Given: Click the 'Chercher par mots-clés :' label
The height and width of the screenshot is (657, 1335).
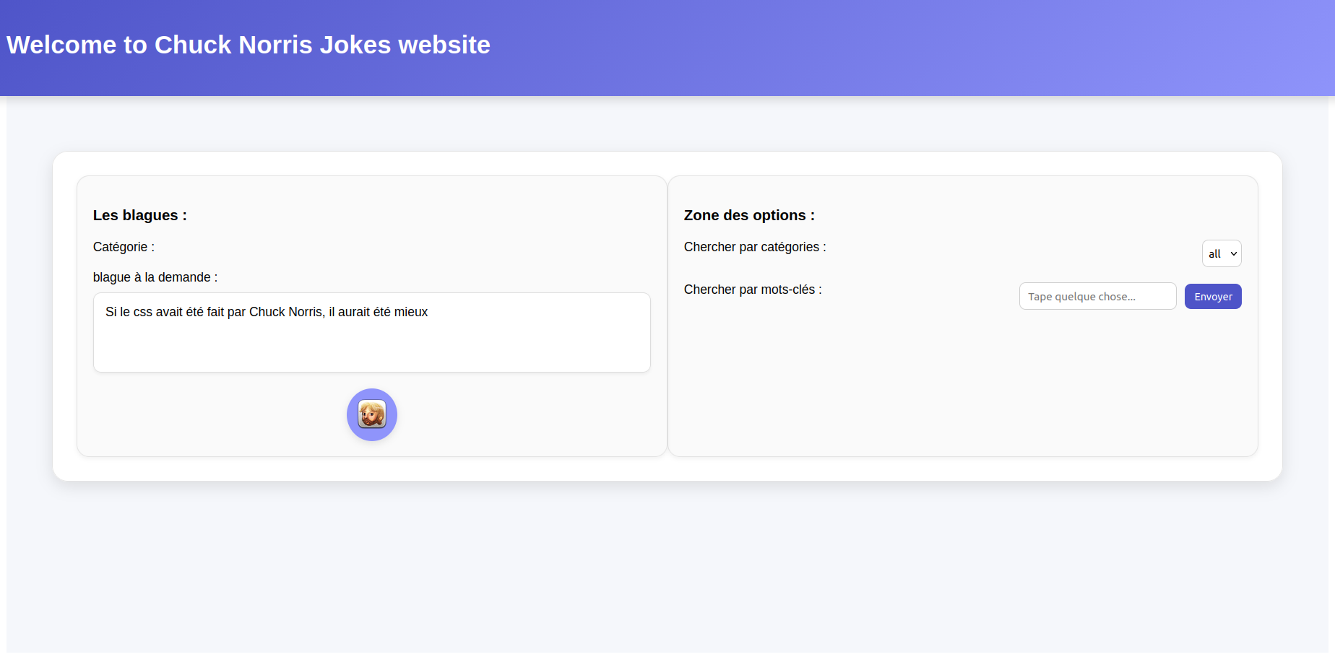Looking at the screenshot, I should [x=753, y=290].
